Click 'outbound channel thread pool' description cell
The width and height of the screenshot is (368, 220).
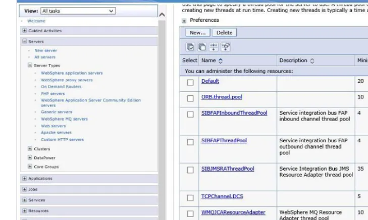pos(310,150)
